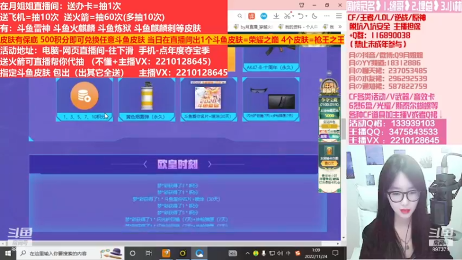Image resolution: width=462 pixels, height=260 pixels.
Task: Go to next 欧皇时刻 page arrow
Action: click(210, 164)
